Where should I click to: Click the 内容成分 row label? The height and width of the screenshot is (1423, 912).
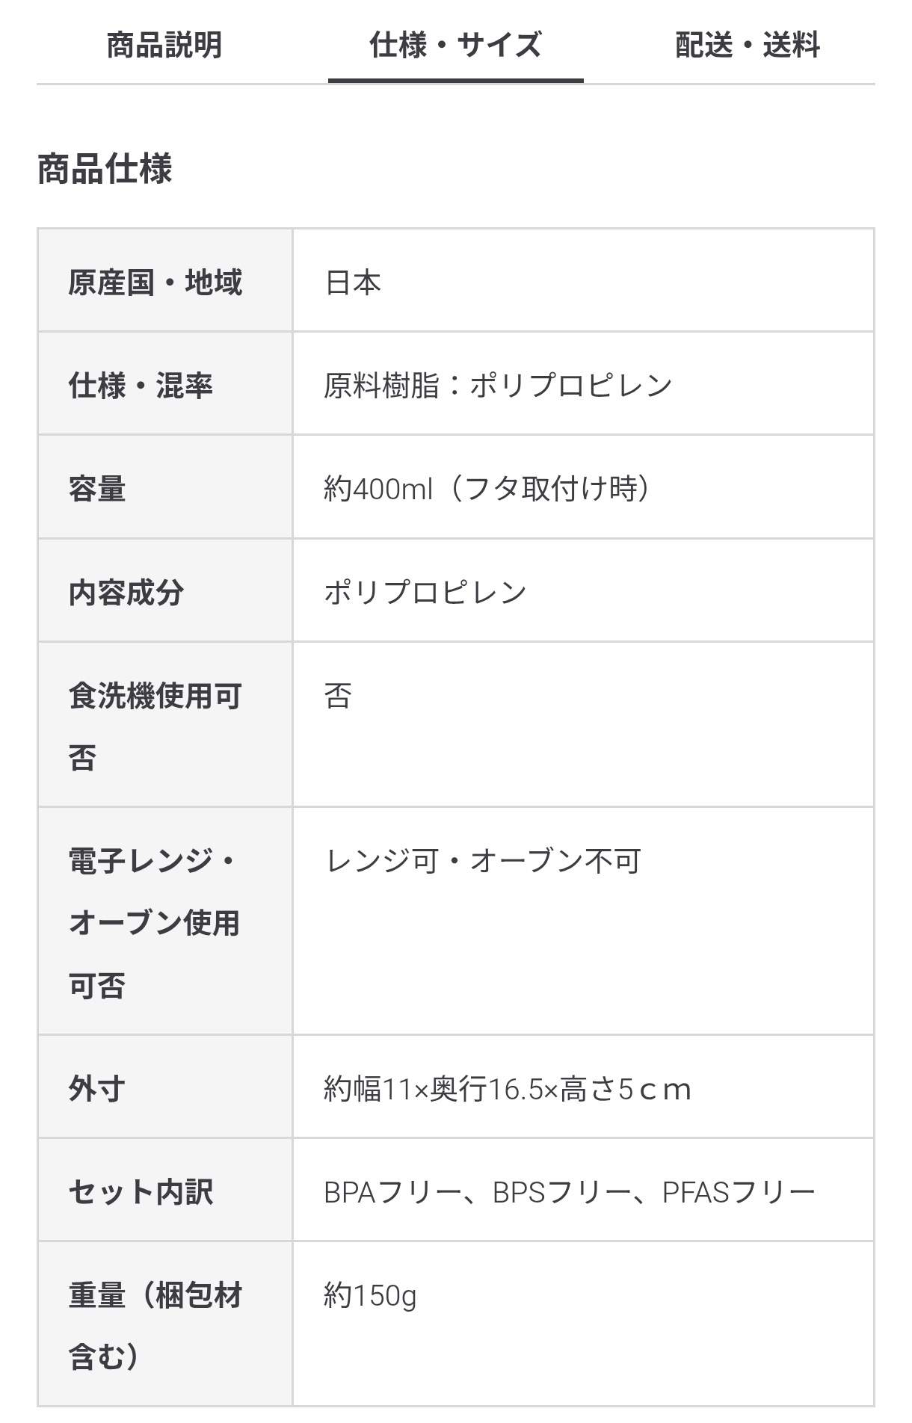tap(126, 593)
